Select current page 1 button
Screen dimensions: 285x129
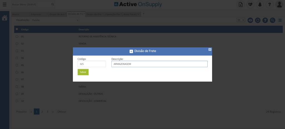(x=36, y=112)
